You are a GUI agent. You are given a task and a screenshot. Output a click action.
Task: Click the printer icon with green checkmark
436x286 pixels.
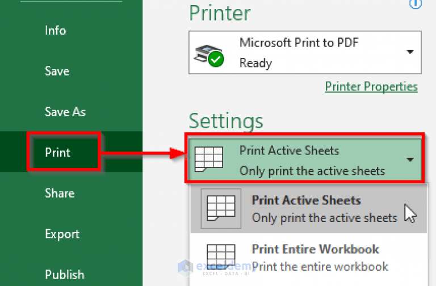[x=208, y=56]
